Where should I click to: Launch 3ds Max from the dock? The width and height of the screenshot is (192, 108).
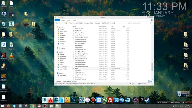pyautogui.click(x=45, y=100)
